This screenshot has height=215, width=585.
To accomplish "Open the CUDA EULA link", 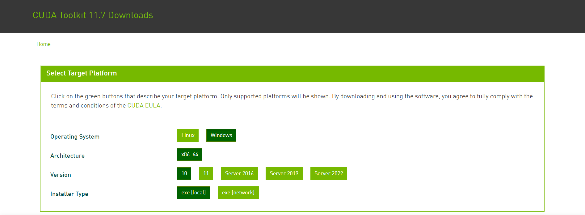I will click(144, 105).
